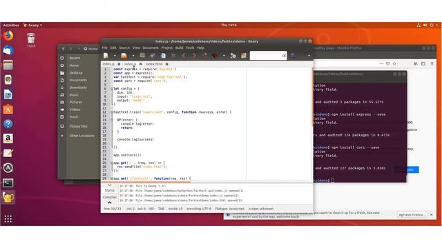Open the Terminal from the dock
Image resolution: width=442 pixels, height=248 pixels.
click(8, 183)
